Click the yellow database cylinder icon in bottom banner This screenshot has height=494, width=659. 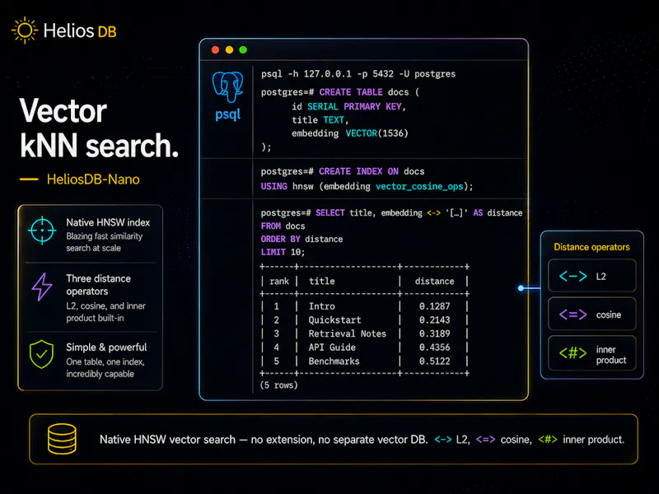tap(62, 439)
